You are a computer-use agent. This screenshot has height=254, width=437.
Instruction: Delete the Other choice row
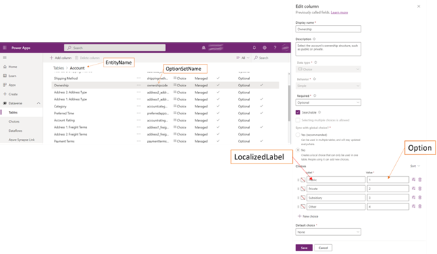[x=419, y=206]
